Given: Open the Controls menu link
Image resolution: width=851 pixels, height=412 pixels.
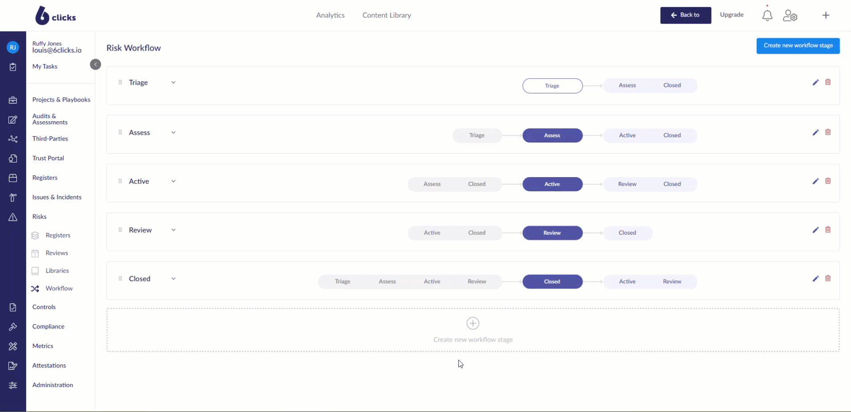Looking at the screenshot, I should (x=44, y=307).
